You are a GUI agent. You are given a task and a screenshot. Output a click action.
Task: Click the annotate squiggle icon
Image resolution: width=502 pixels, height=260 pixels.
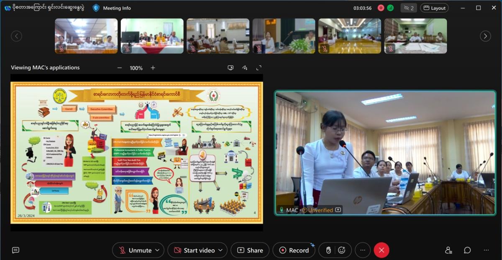[244, 68]
